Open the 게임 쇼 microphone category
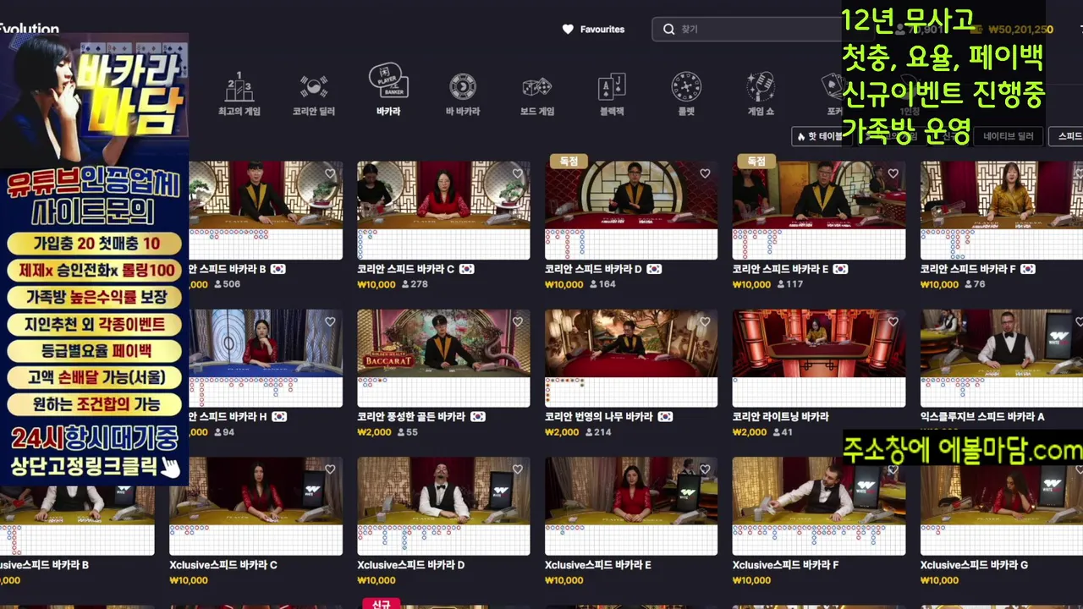This screenshot has width=1083, height=609. 761,94
